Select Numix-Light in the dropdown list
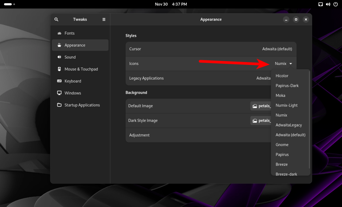The height and width of the screenshot is (207, 342). [x=287, y=105]
